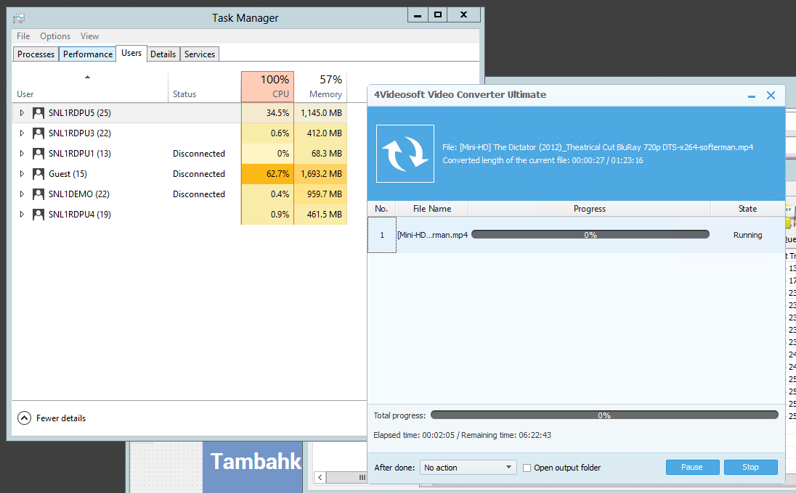Click the Tambahk text in background window

[x=256, y=461]
